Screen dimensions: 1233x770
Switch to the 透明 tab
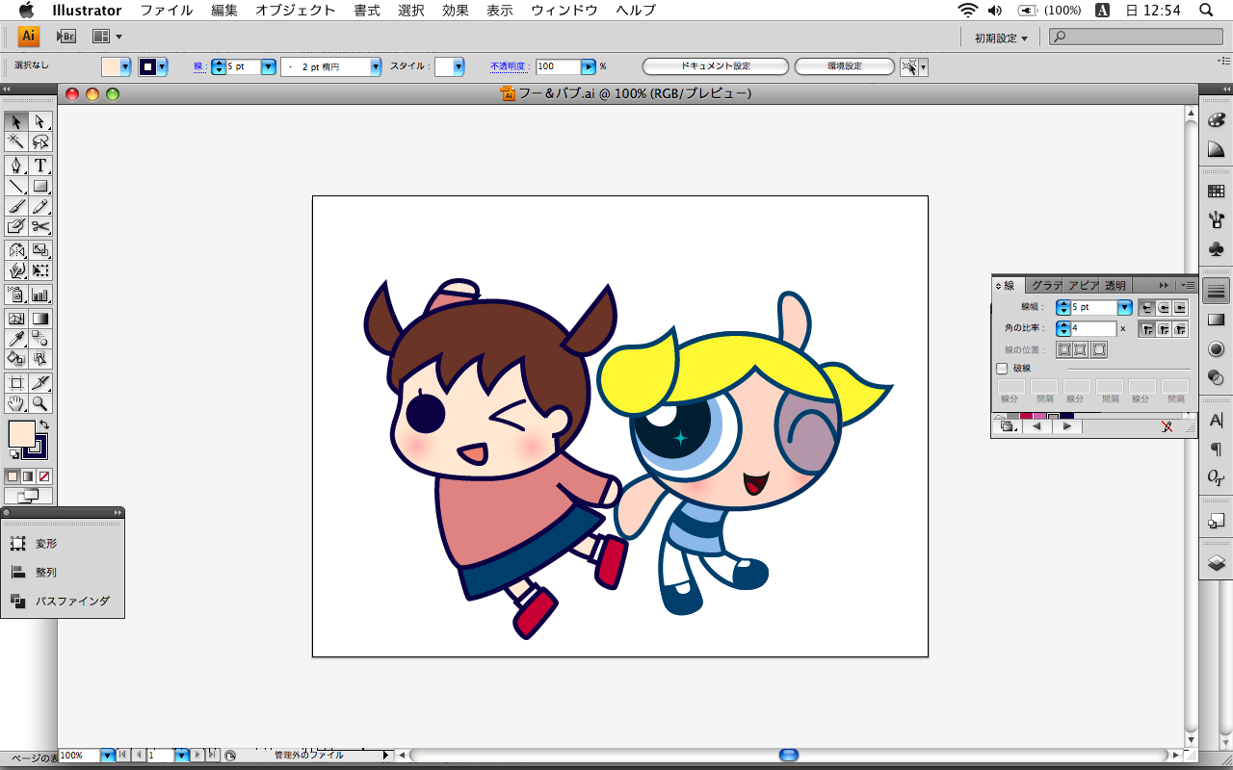pos(1115,286)
